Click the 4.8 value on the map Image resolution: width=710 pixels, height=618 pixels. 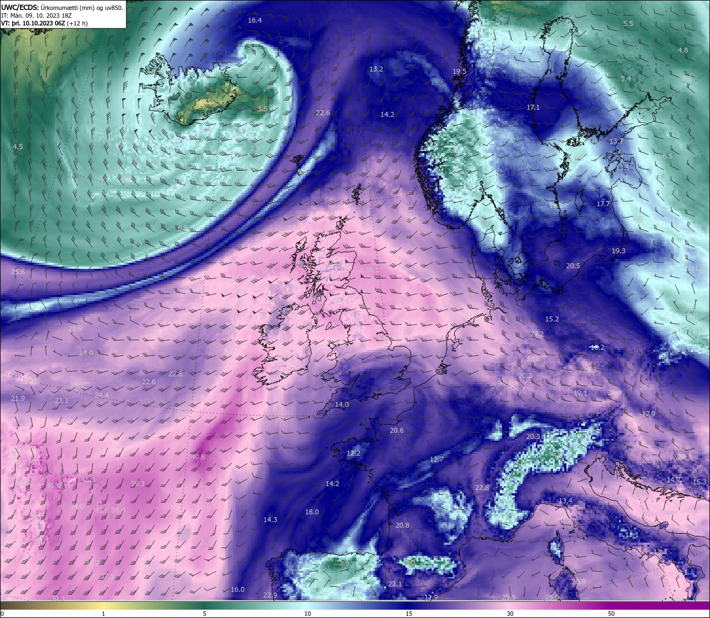pyautogui.click(x=683, y=50)
